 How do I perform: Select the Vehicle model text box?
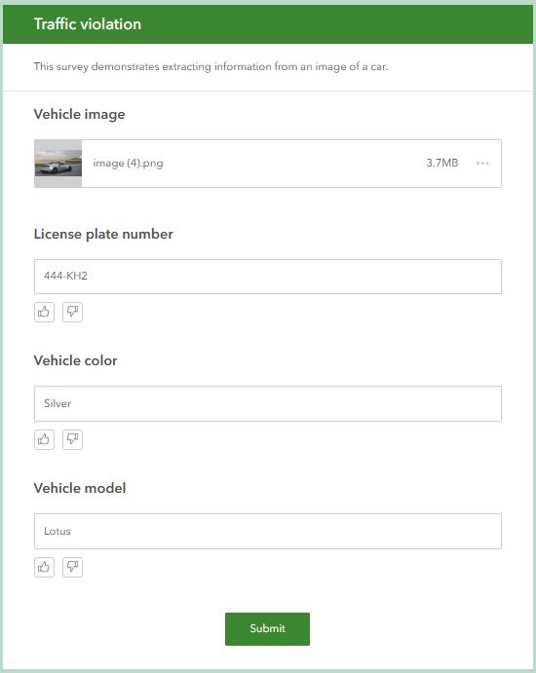pos(268,531)
